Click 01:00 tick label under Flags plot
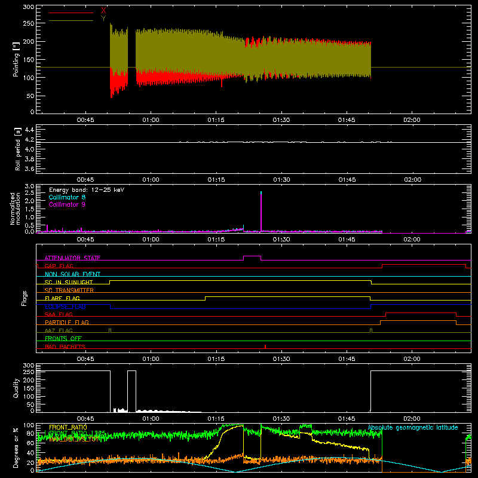This screenshot has width=478, height=478. (151, 359)
